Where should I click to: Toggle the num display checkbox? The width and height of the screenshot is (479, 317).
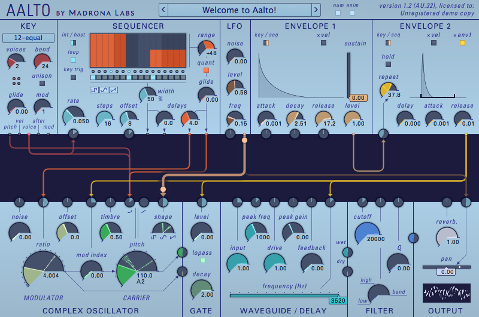(338, 13)
